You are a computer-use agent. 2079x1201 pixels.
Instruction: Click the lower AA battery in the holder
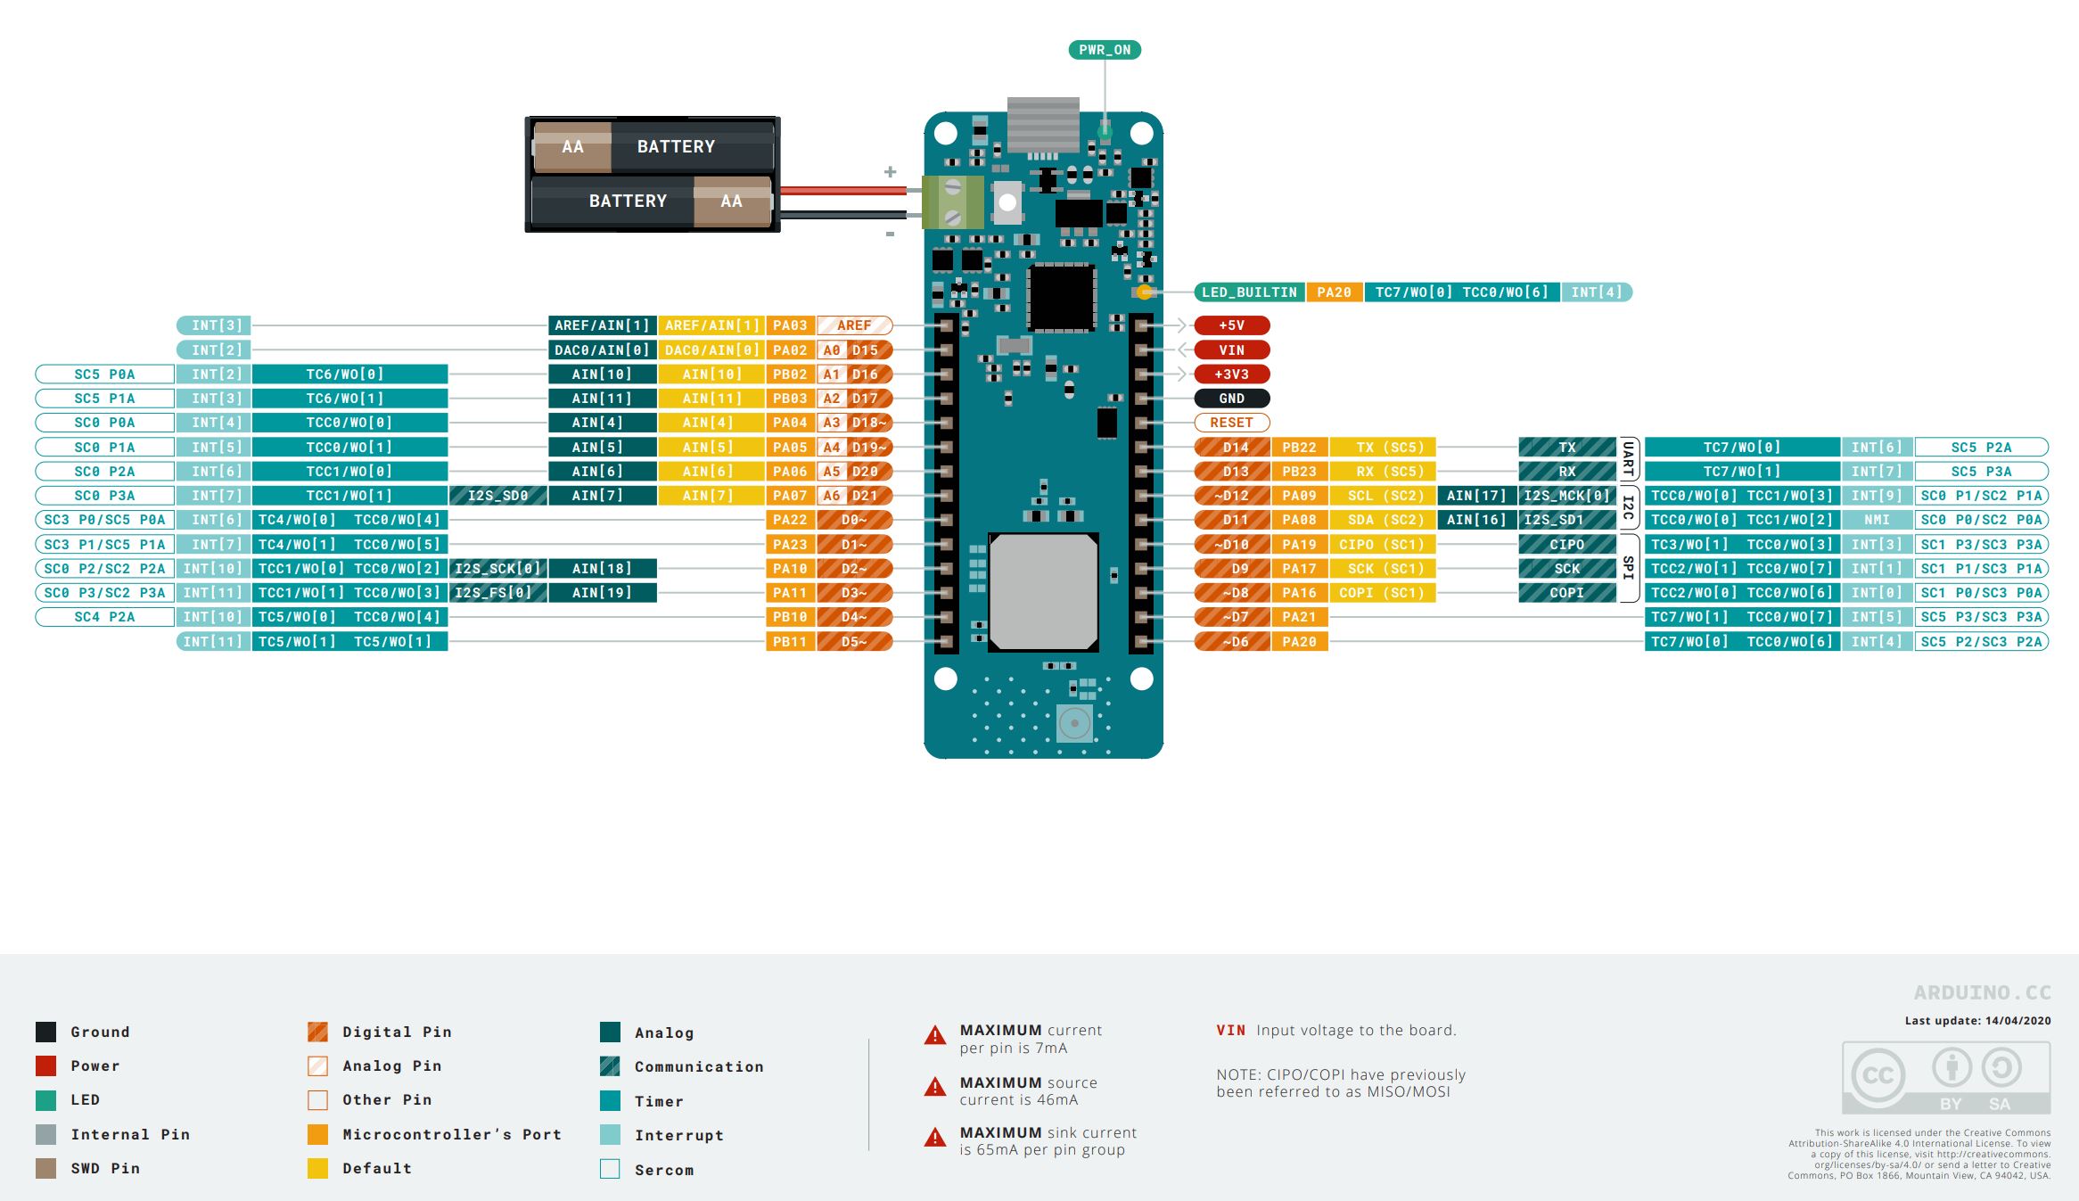(x=653, y=202)
